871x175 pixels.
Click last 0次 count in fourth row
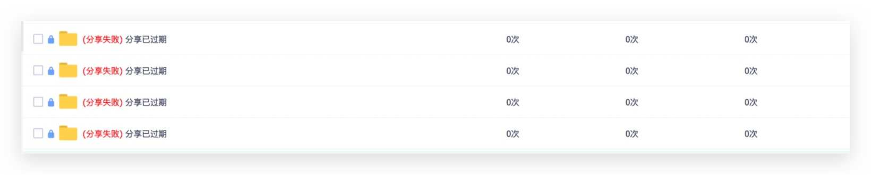pyautogui.click(x=751, y=134)
